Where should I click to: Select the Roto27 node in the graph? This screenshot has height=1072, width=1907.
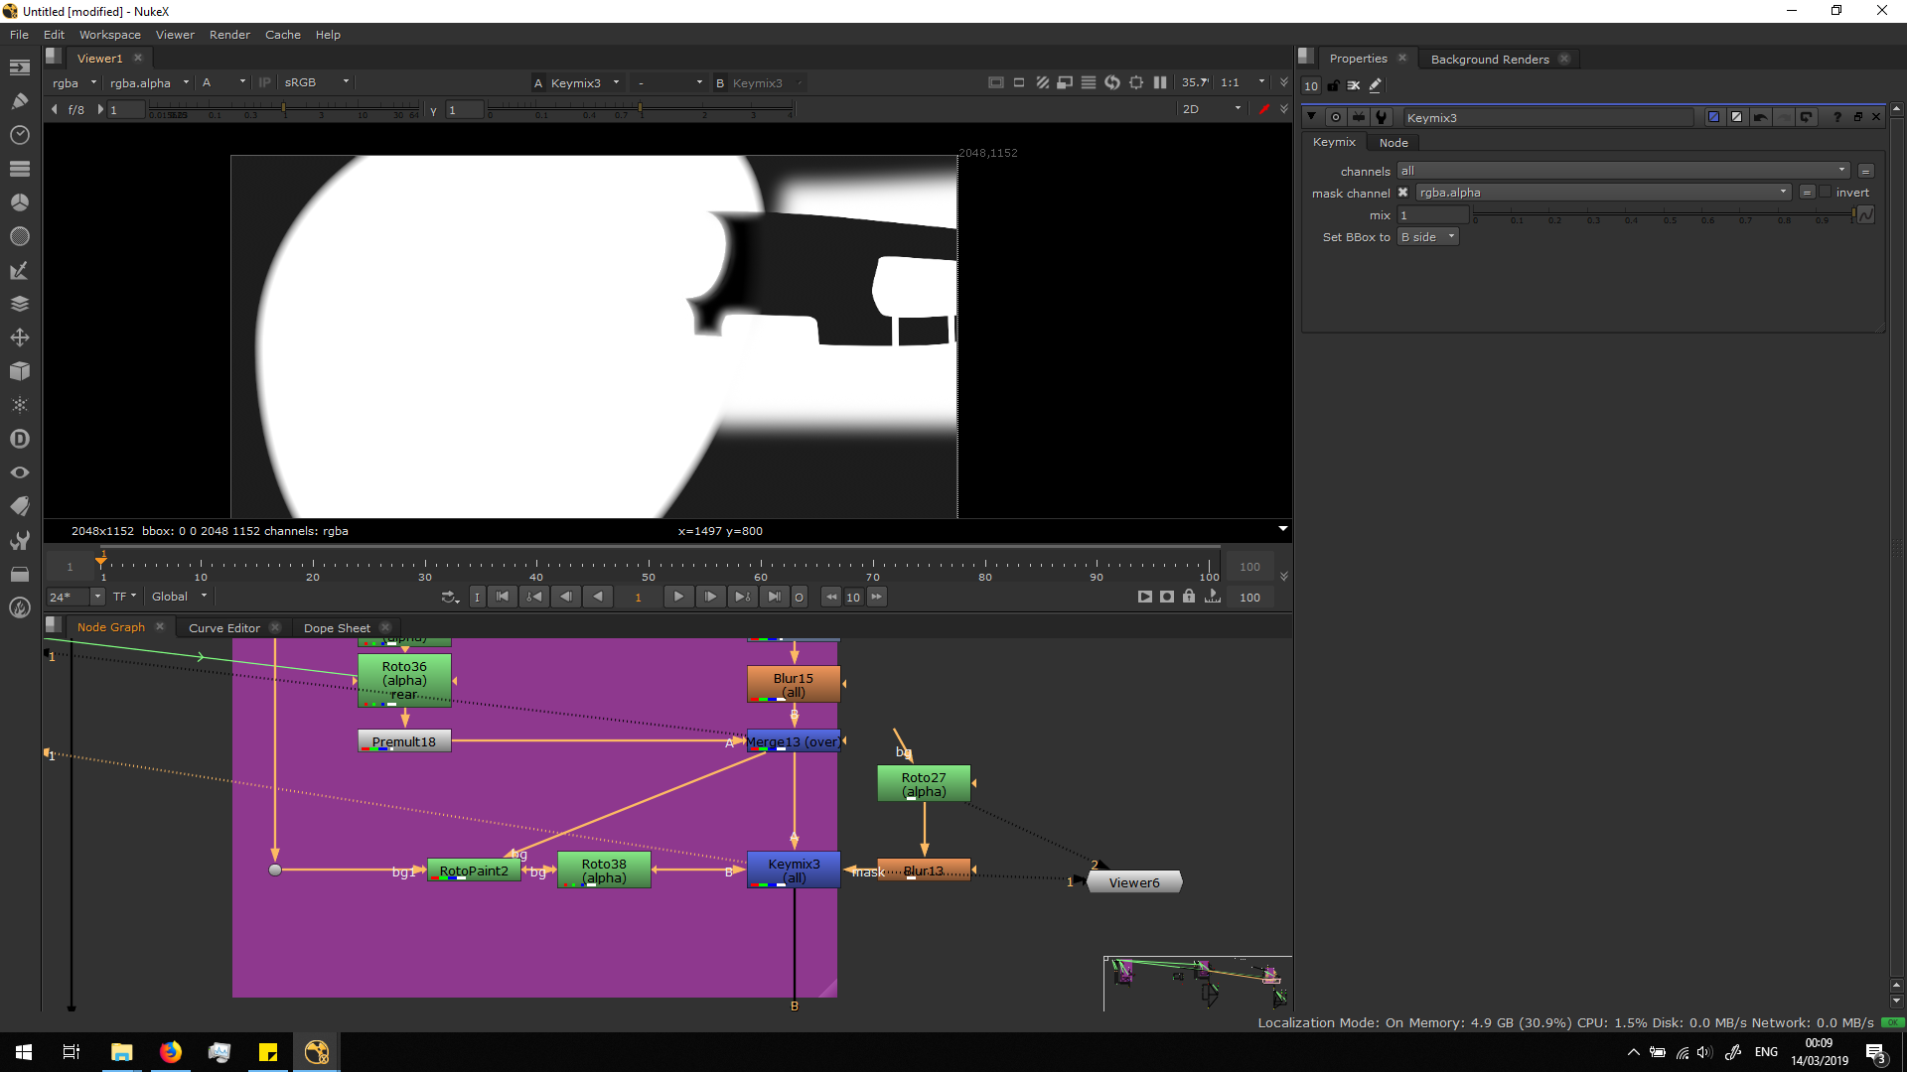(x=924, y=784)
